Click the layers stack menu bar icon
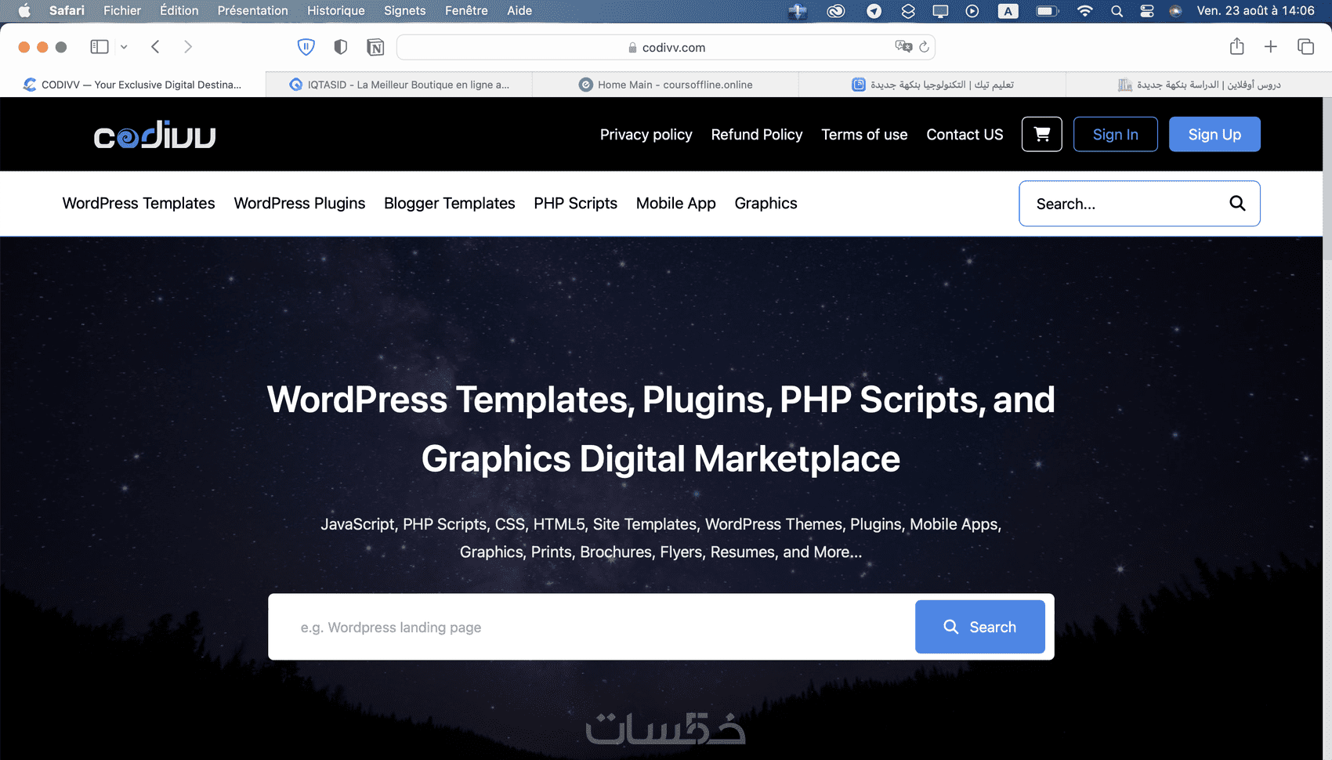1332x760 pixels. 908,11
